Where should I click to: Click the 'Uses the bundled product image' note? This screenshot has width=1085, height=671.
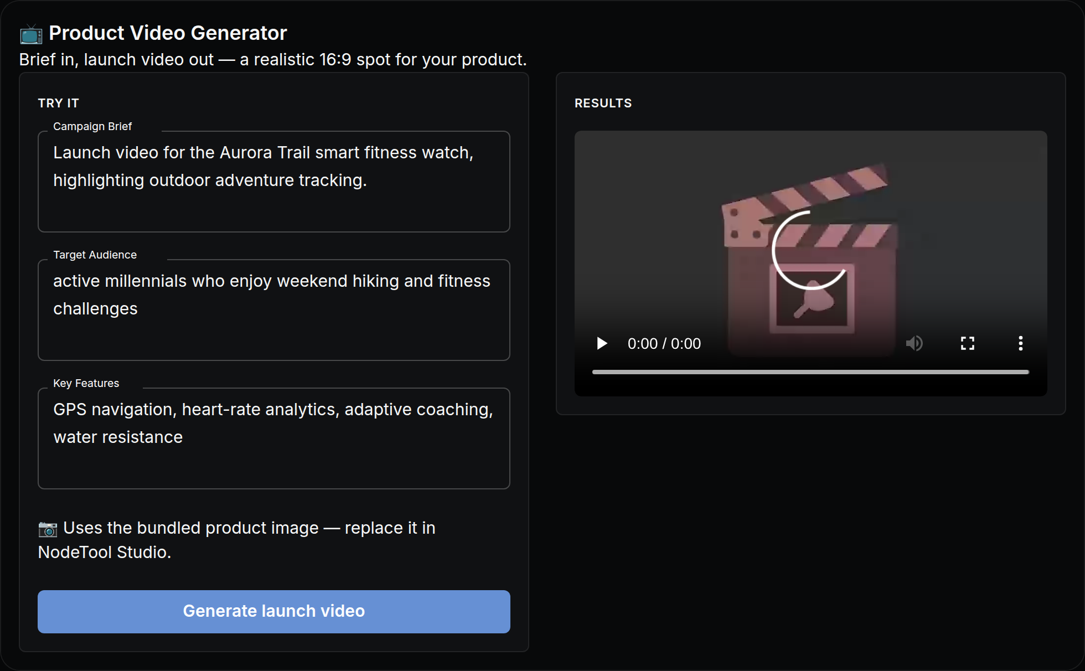coord(237,540)
